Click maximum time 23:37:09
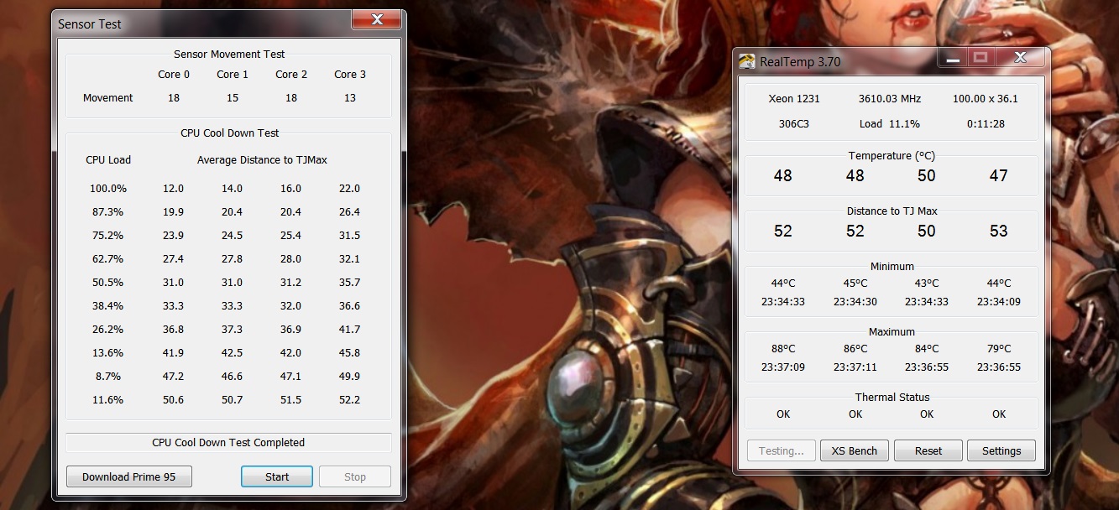Viewport: 1119px width, 510px height. point(783,367)
